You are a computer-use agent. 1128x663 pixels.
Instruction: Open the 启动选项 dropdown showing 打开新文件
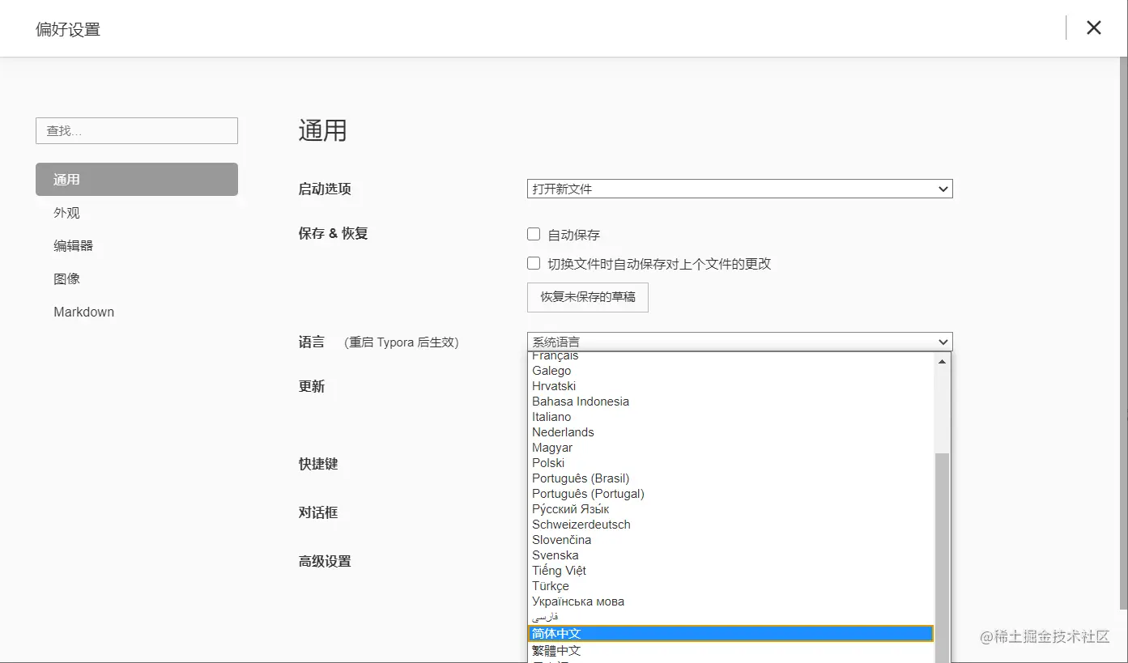(x=739, y=189)
